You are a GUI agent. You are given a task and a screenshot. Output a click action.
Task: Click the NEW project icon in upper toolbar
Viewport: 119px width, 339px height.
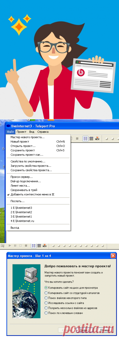tap(97, 138)
